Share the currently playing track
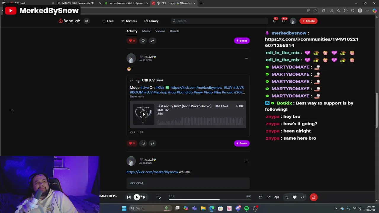Screen dimensions: 379x213 click(x=303, y=197)
